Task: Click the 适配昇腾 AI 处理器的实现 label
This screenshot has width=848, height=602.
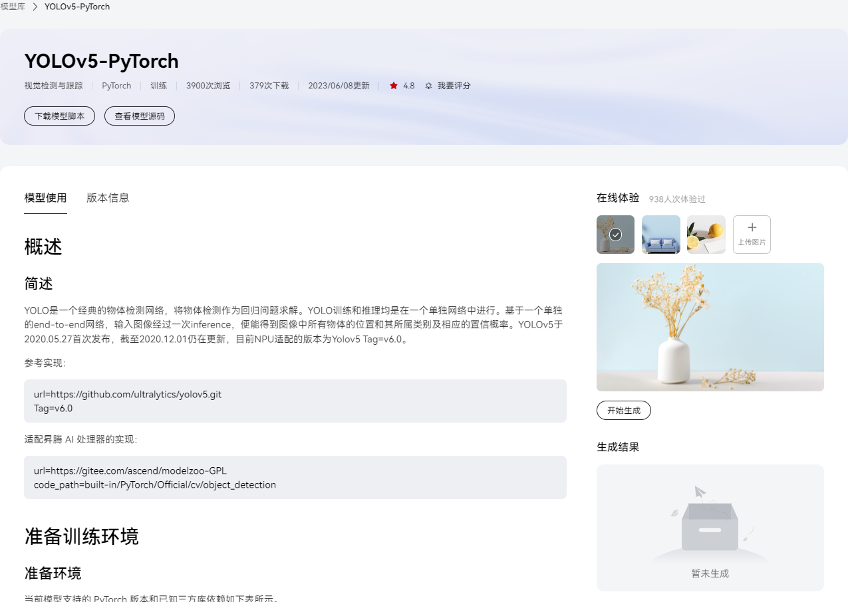Action: [x=80, y=439]
